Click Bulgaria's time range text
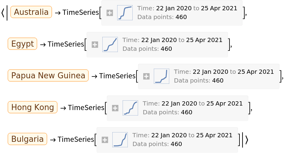The image size is (284, 153). click(182, 135)
